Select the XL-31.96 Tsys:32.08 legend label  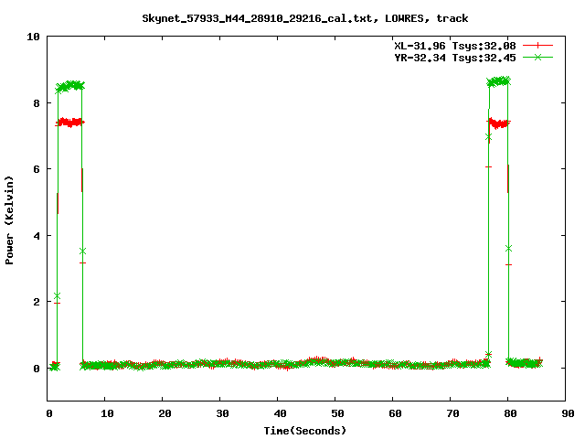tap(455, 46)
